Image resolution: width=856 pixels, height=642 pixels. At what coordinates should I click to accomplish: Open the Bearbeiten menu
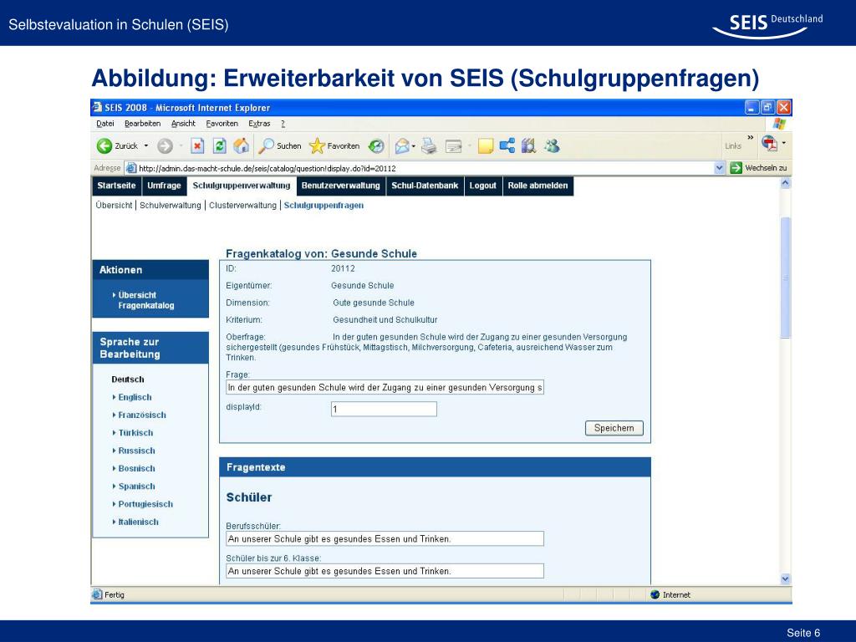click(142, 124)
